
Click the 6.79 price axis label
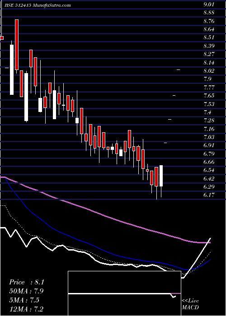[x=209, y=154]
